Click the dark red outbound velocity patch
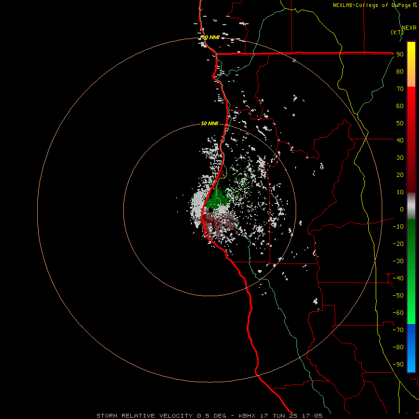The width and height of the screenshot is (419, 419). coord(206,220)
